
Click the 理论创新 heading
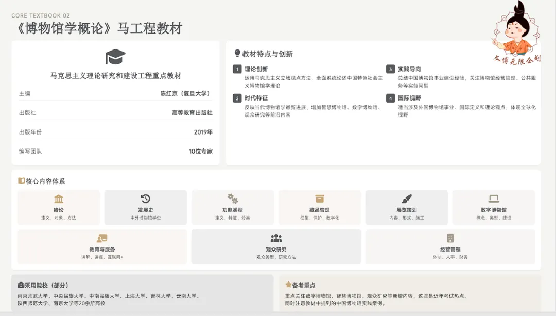256,69
